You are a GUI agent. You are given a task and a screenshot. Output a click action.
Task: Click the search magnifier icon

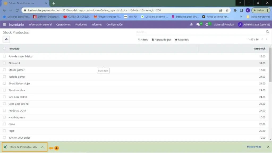pos(267,32)
